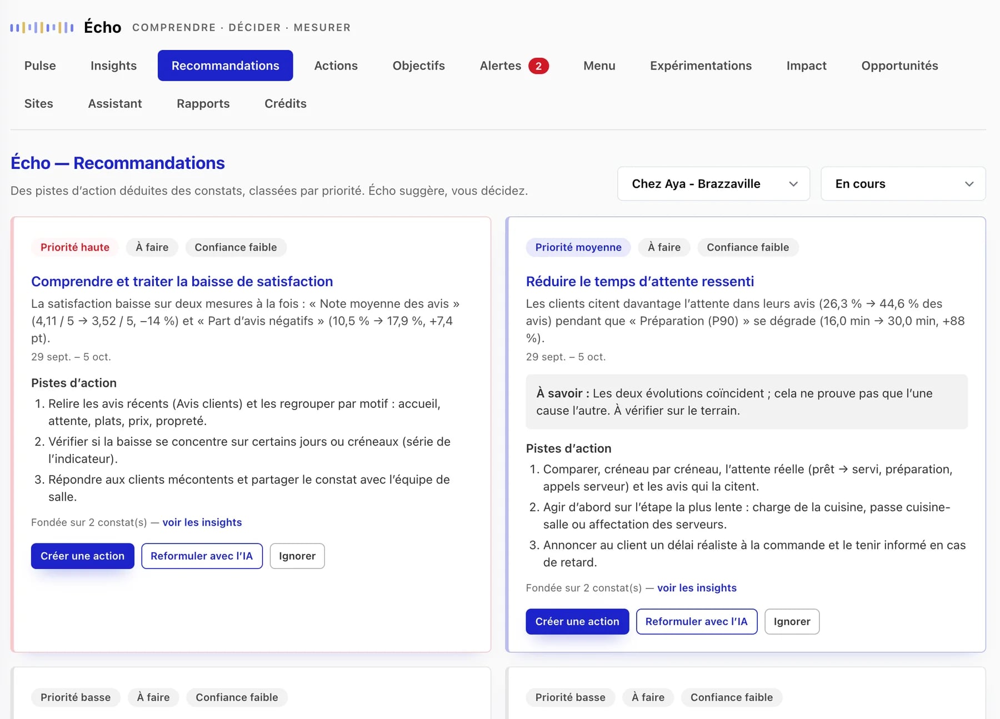Click the Écho waveform logo icon

coord(42,27)
